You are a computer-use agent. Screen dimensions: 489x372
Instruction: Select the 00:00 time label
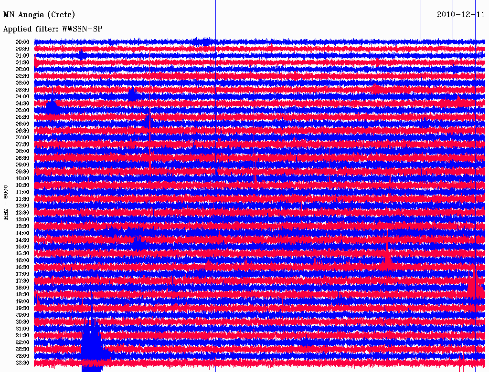pyautogui.click(x=22, y=42)
